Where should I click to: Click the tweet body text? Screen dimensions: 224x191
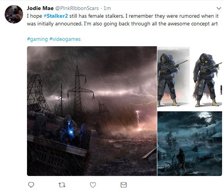click(123, 20)
